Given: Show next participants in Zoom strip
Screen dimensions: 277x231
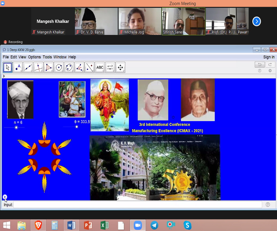Looking at the screenshot, I should pos(256,21).
